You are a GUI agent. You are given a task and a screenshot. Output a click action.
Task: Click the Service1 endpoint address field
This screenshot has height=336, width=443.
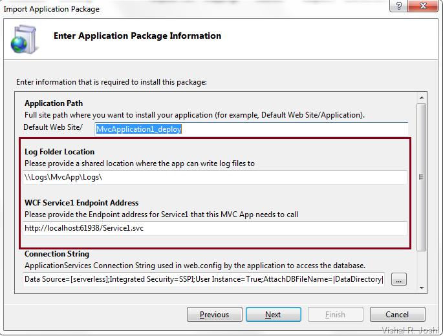(x=215, y=228)
